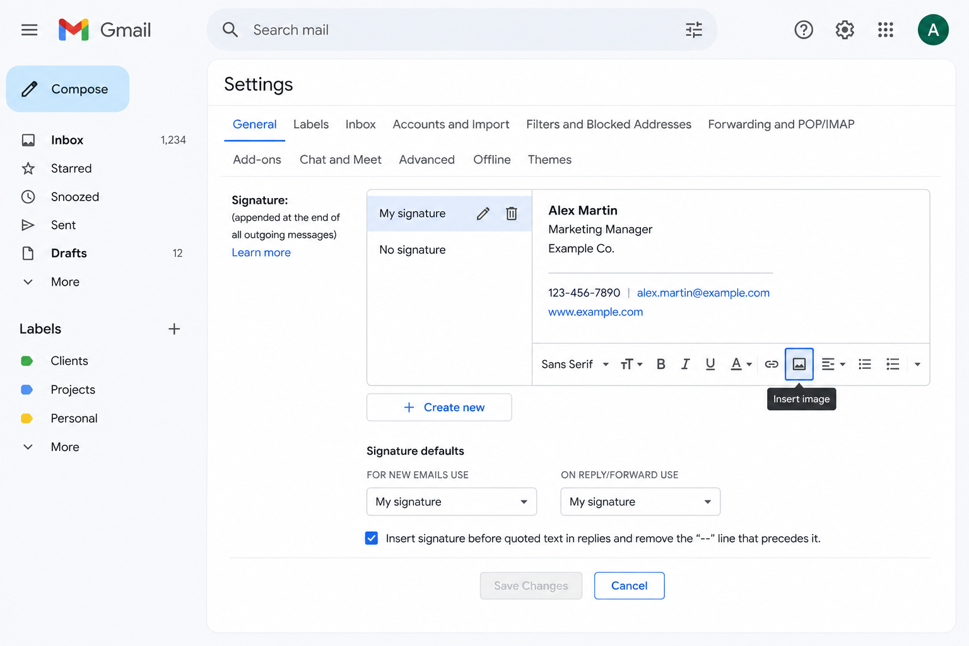Open the text size dropdown

[x=631, y=364]
